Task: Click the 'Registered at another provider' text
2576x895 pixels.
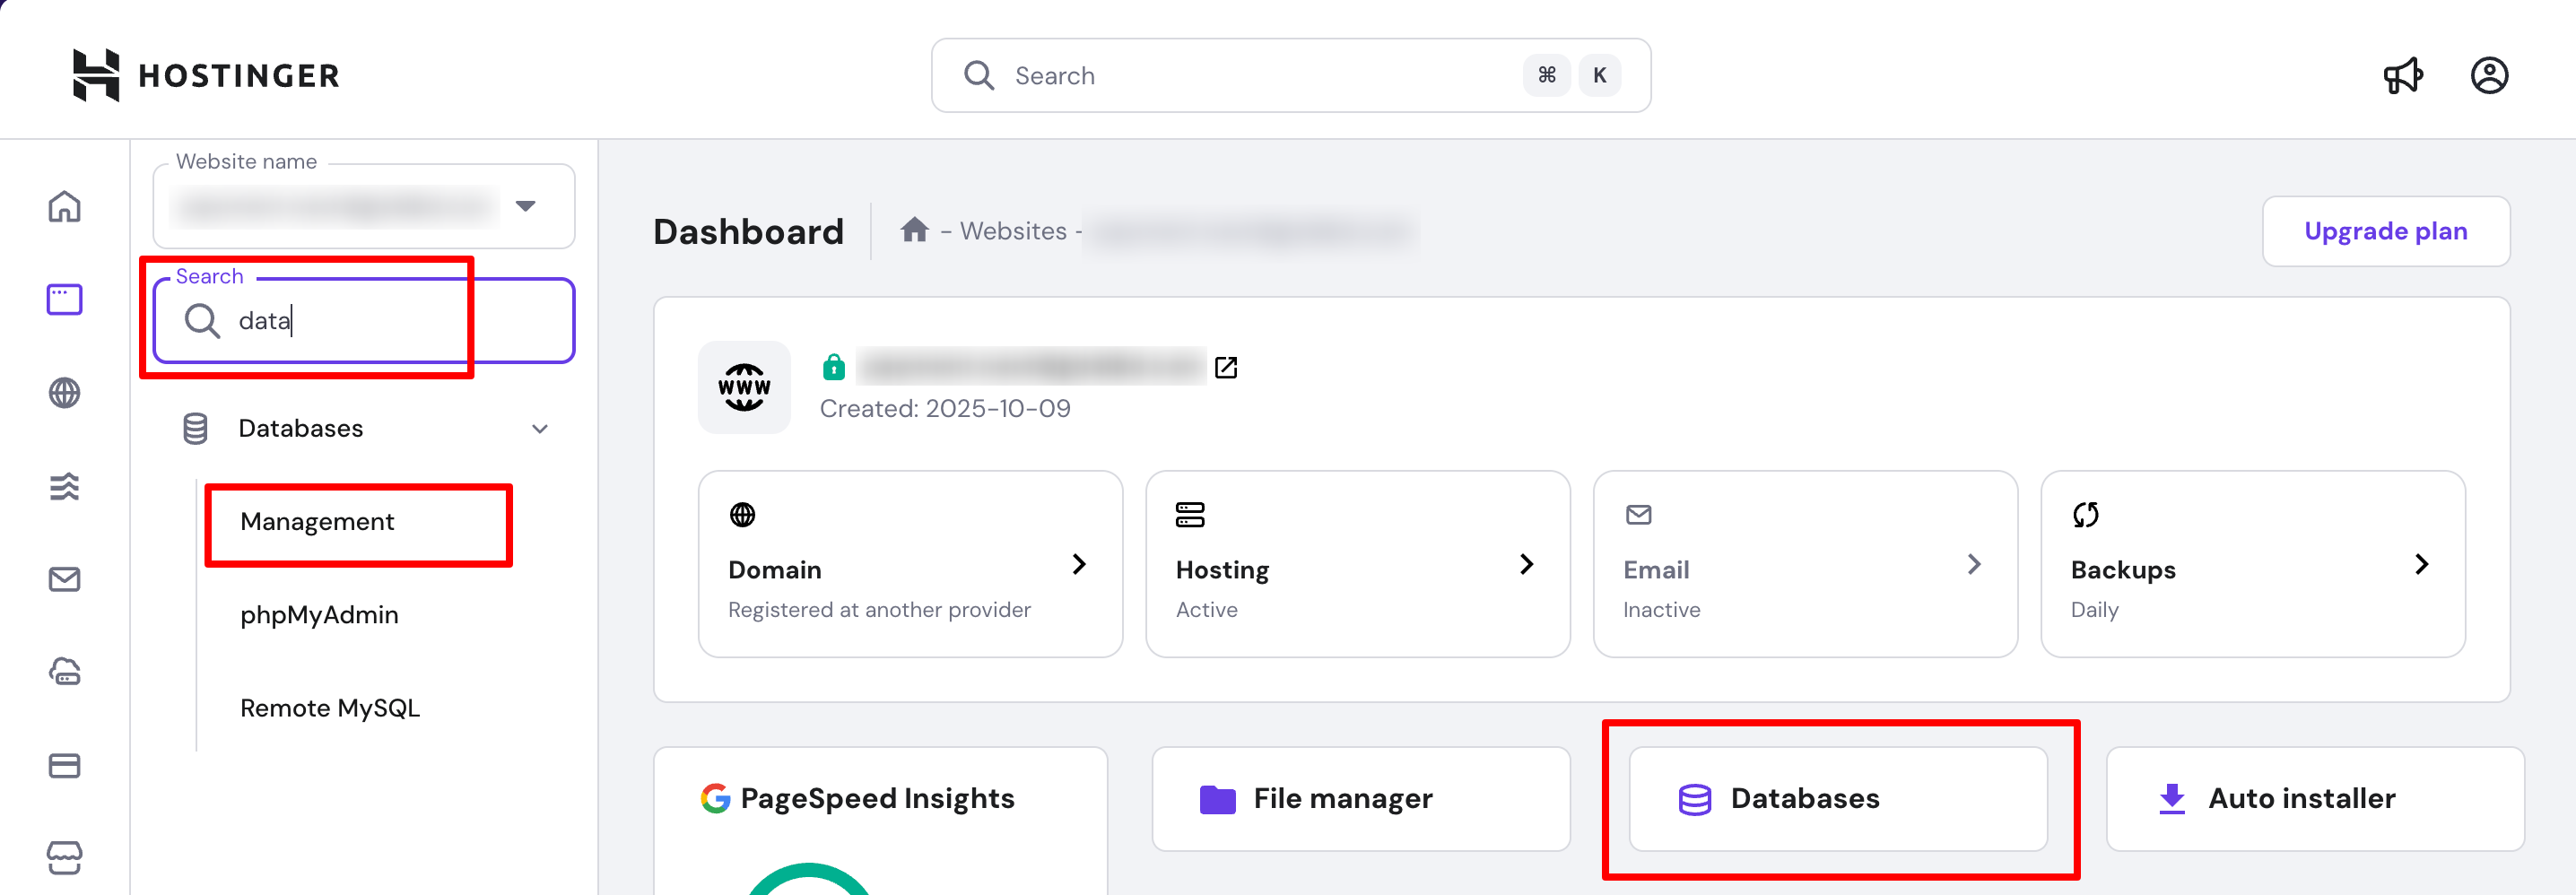Action: coord(879,610)
